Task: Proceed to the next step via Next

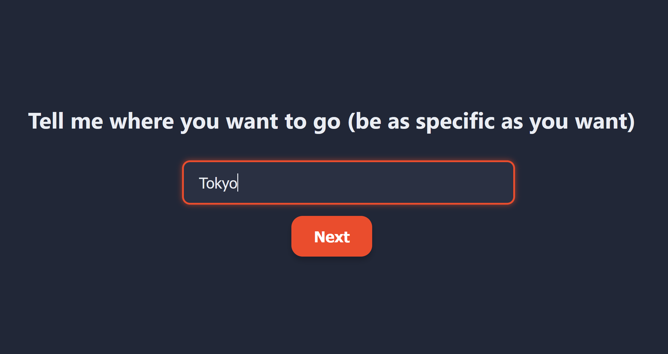Action: pos(331,236)
